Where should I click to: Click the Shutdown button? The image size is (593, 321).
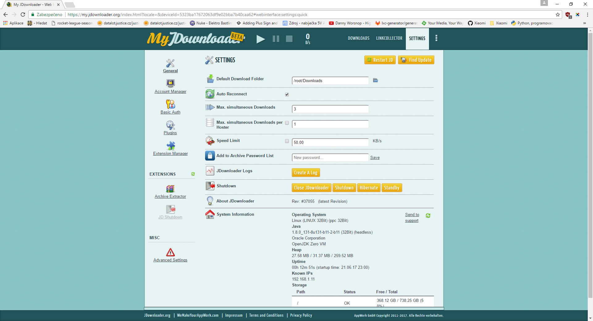[344, 188]
